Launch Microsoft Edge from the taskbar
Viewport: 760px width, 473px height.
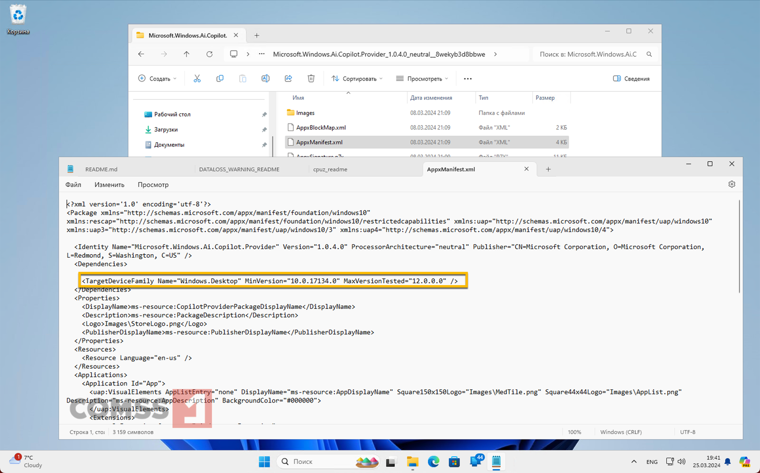pos(434,462)
